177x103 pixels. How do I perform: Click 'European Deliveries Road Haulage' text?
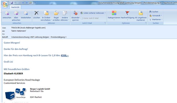coord(22,80)
